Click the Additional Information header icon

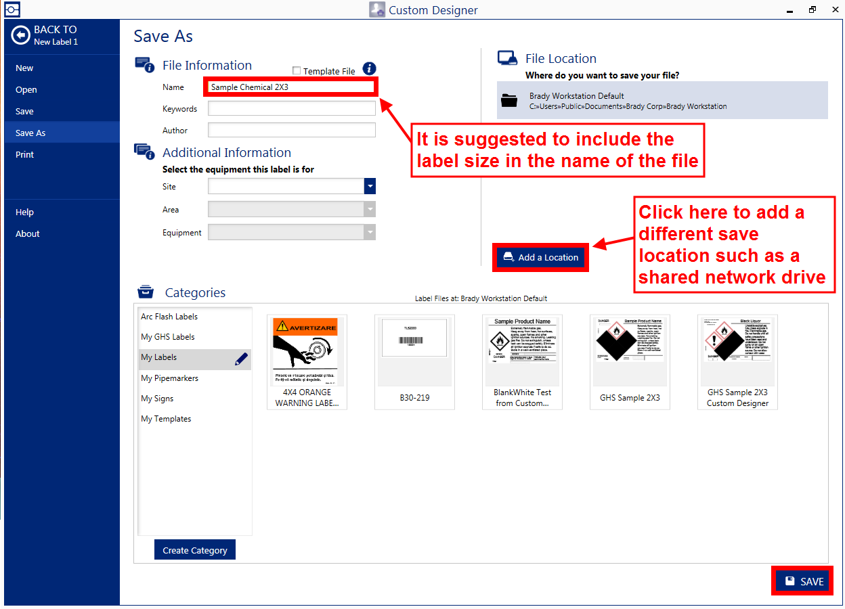[x=145, y=152]
